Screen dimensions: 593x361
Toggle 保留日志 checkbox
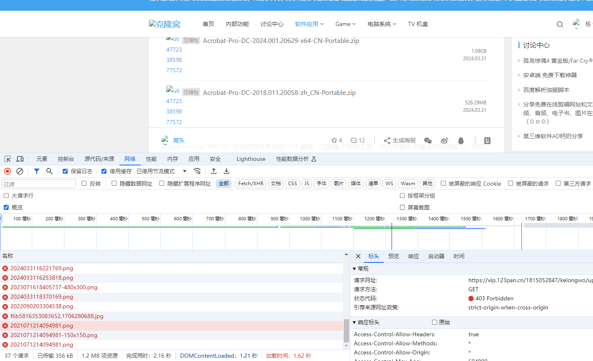tap(65, 171)
